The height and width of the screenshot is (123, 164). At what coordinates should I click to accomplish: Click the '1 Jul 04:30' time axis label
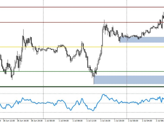64,120
